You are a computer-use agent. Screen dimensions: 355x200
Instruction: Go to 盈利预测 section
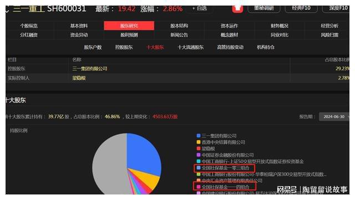[129, 35]
